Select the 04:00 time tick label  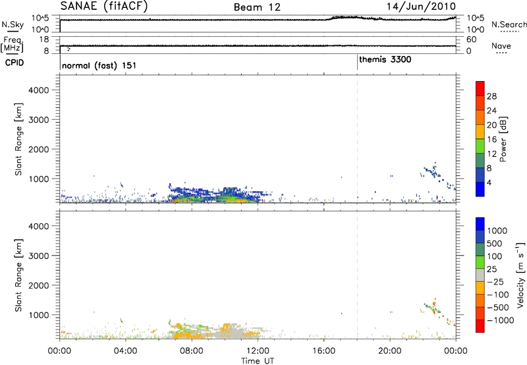point(125,351)
